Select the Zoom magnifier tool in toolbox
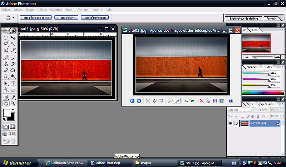This screenshot has width=286, height=167. point(13,103)
